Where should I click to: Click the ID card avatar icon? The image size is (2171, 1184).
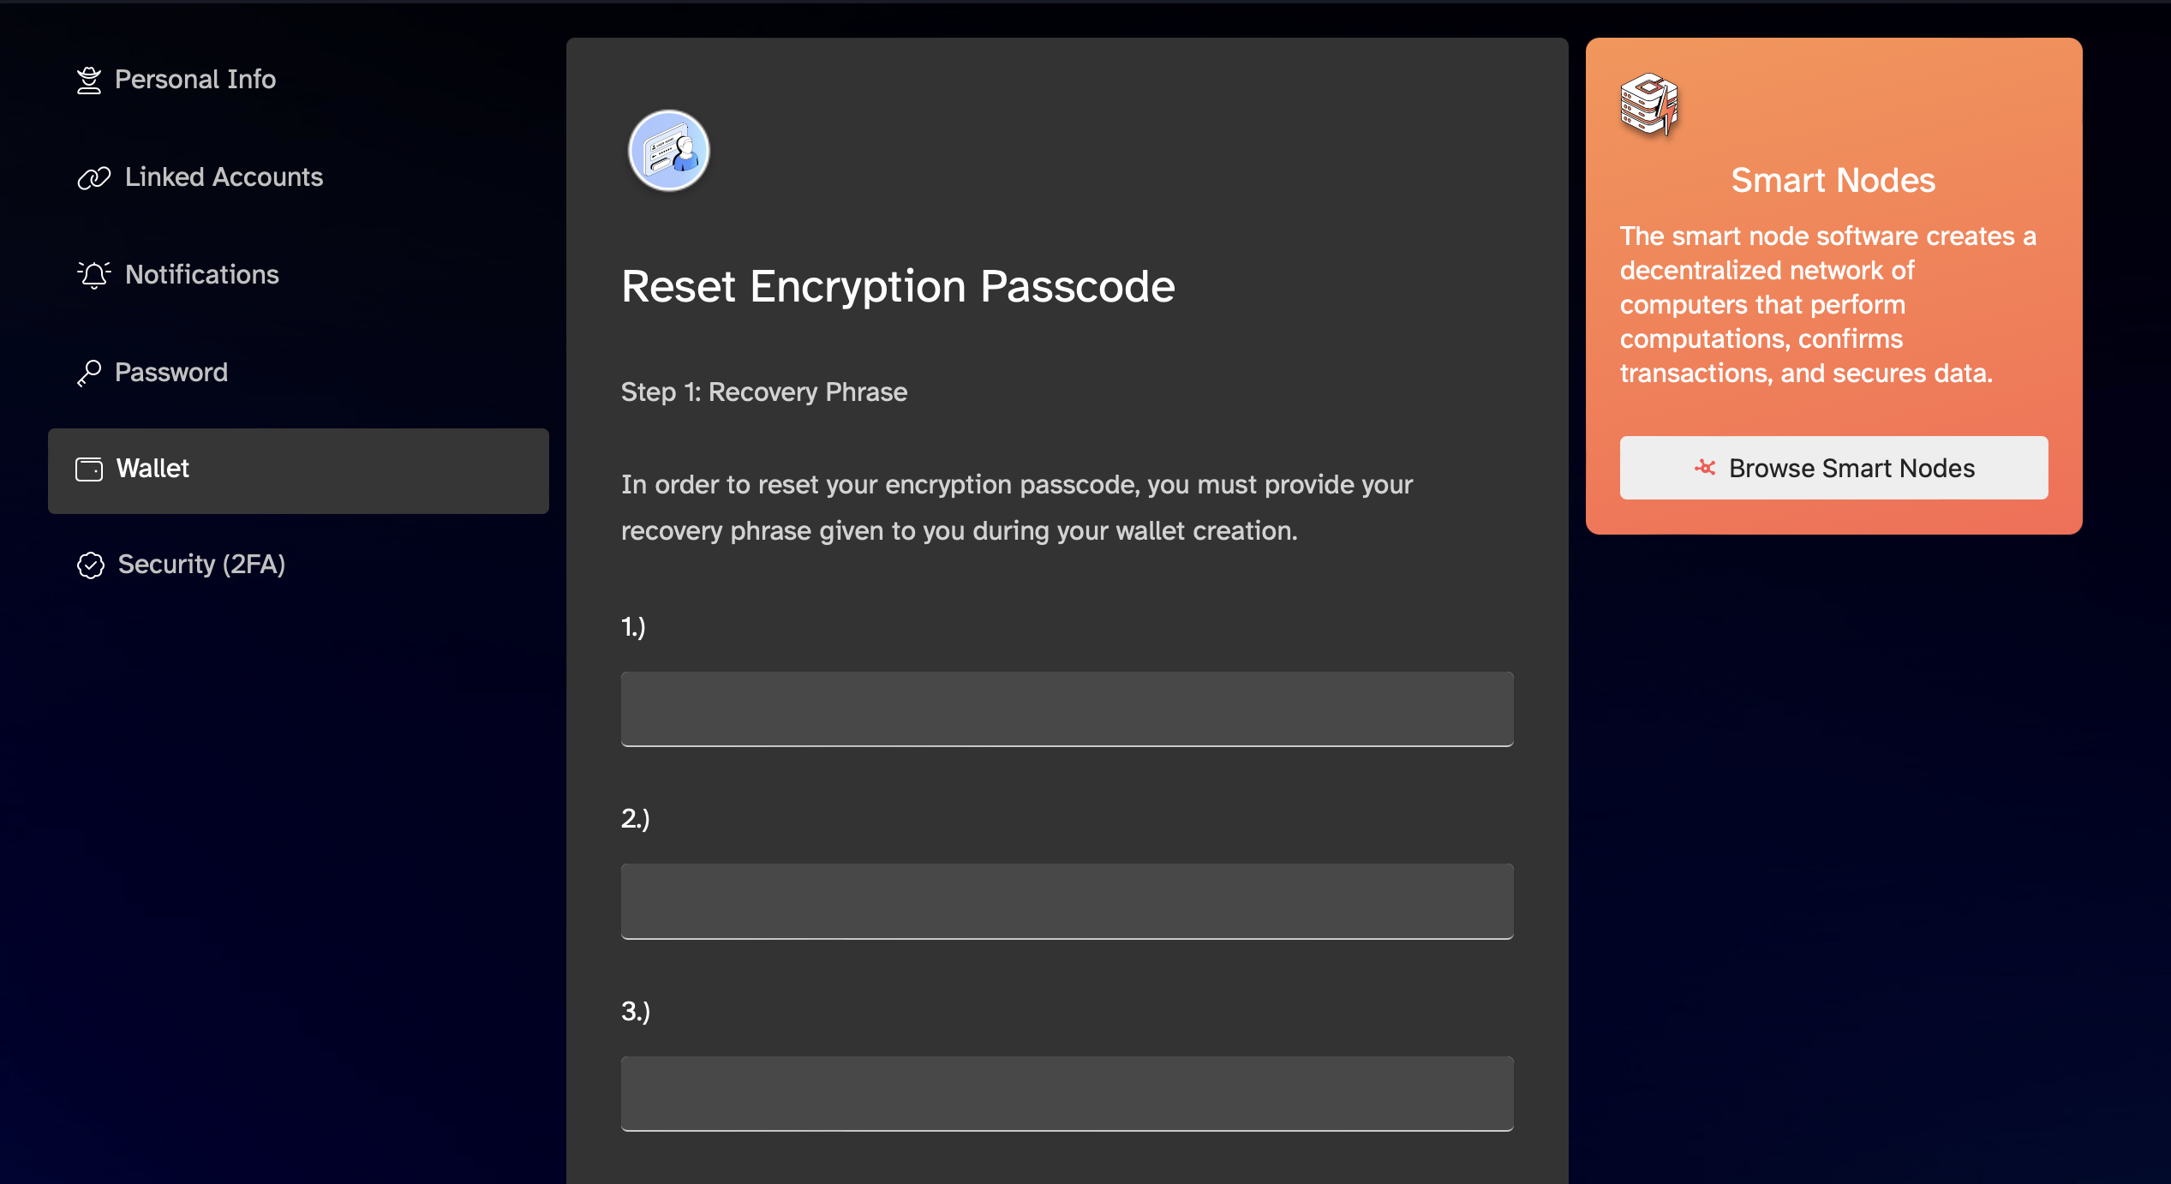(669, 151)
